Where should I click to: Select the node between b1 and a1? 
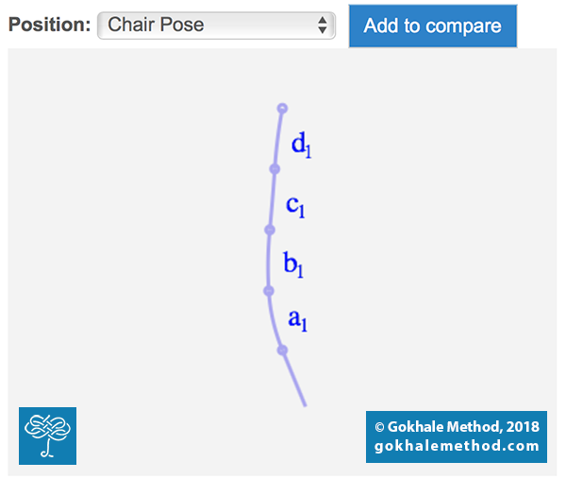pyautogui.click(x=269, y=291)
